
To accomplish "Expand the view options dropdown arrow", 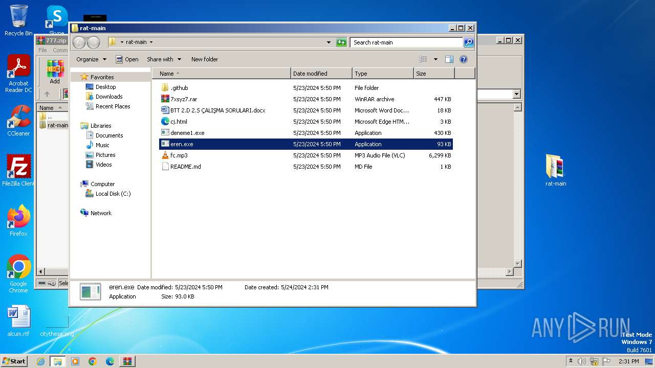I will (x=435, y=59).
